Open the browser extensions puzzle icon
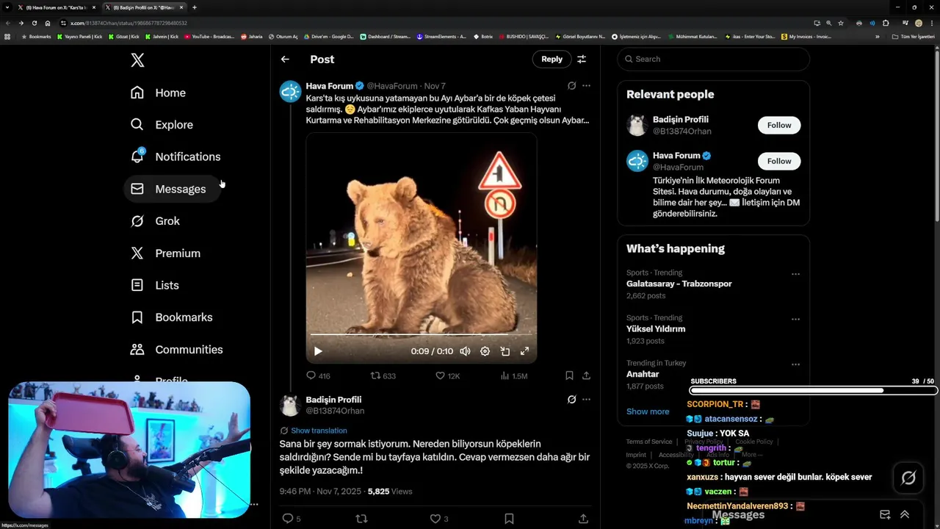 [x=886, y=23]
